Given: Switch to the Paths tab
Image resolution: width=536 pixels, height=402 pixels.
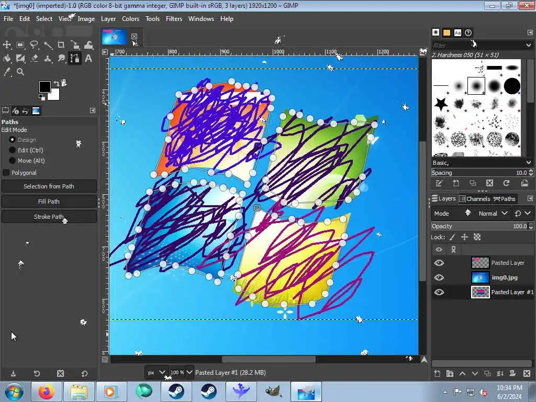Looking at the screenshot, I should pos(505,198).
